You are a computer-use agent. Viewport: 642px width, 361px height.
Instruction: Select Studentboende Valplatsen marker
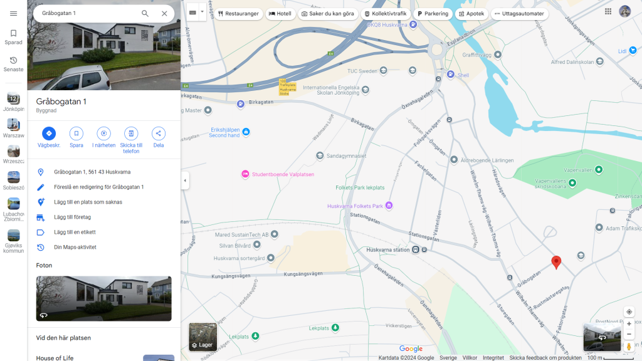coord(245,174)
